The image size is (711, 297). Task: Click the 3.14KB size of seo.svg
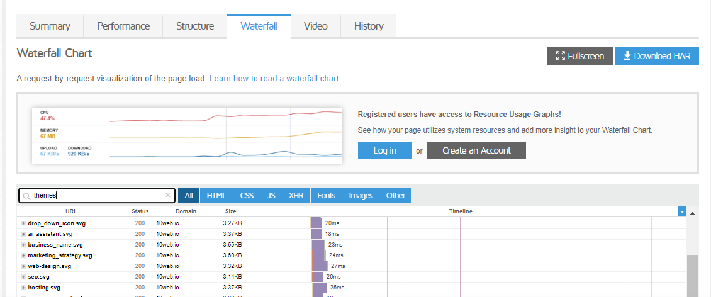coord(232,277)
